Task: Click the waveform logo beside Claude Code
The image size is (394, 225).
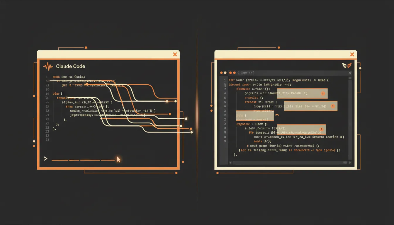Action: (48, 67)
